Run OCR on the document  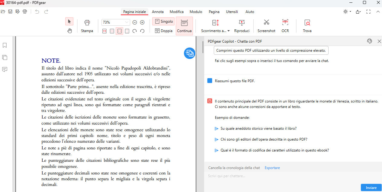[x=285, y=26]
